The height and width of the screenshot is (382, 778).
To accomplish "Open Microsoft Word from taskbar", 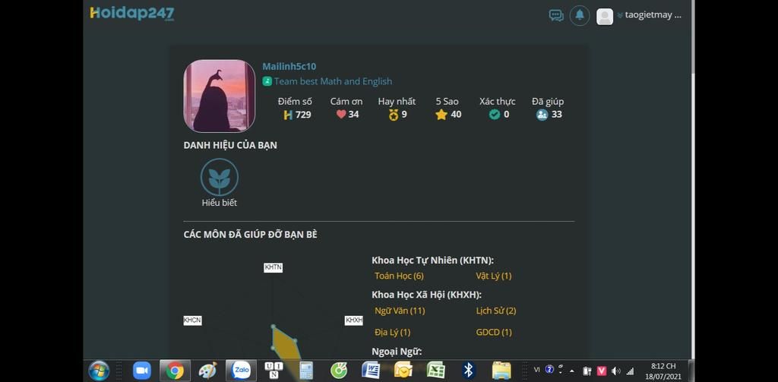I will [x=371, y=371].
